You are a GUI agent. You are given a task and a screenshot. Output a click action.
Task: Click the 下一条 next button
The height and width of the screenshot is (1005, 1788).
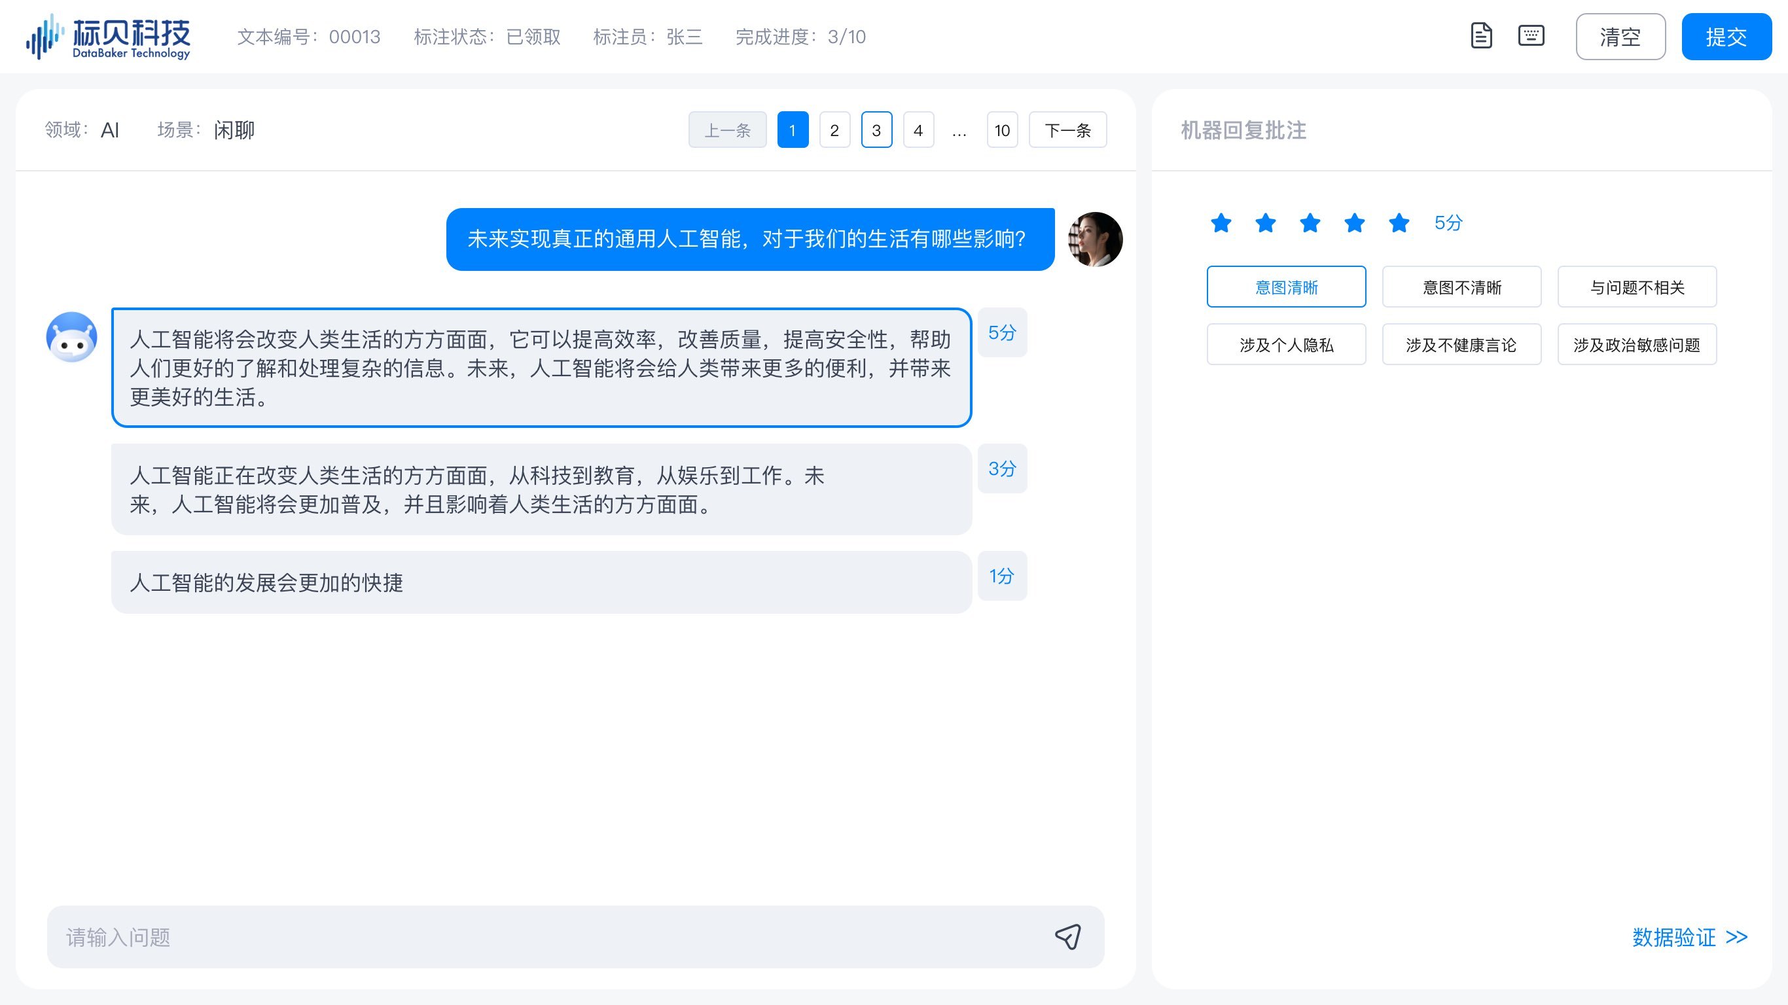click(1067, 130)
